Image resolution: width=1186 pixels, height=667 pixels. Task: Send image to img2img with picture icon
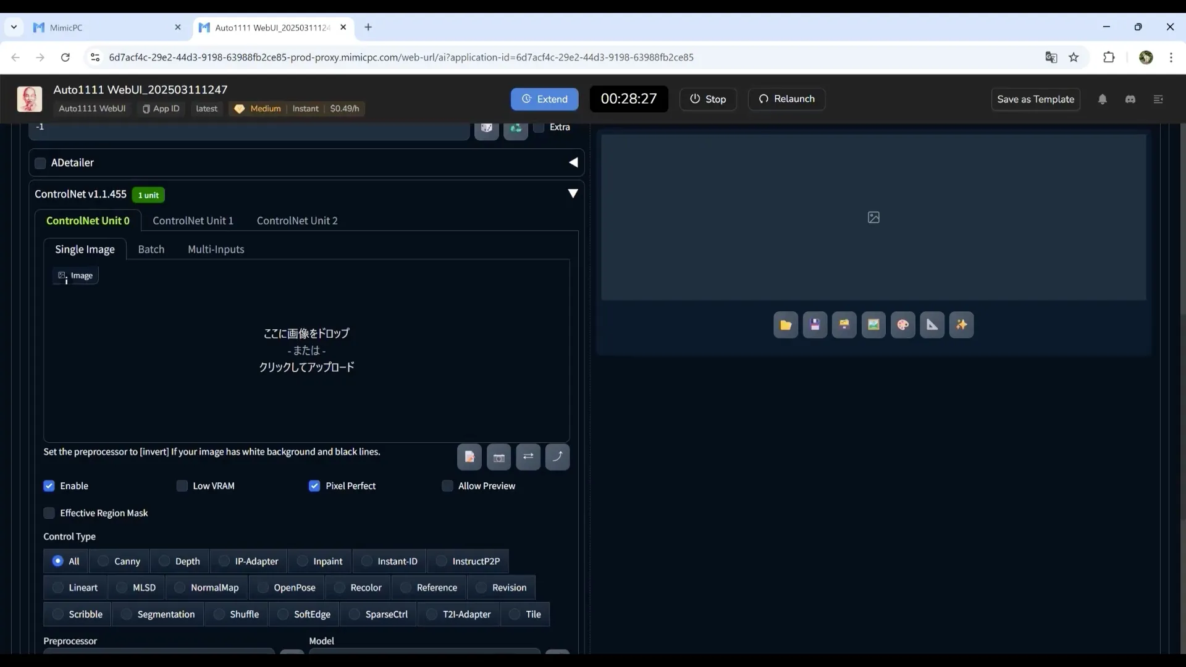pyautogui.click(x=873, y=325)
